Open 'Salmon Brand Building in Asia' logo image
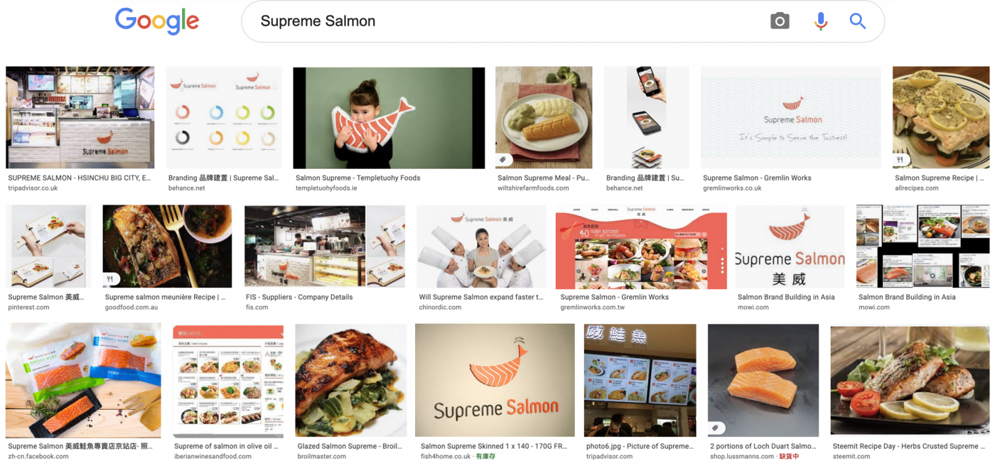Viewport: 995px width, 466px height. [x=790, y=246]
